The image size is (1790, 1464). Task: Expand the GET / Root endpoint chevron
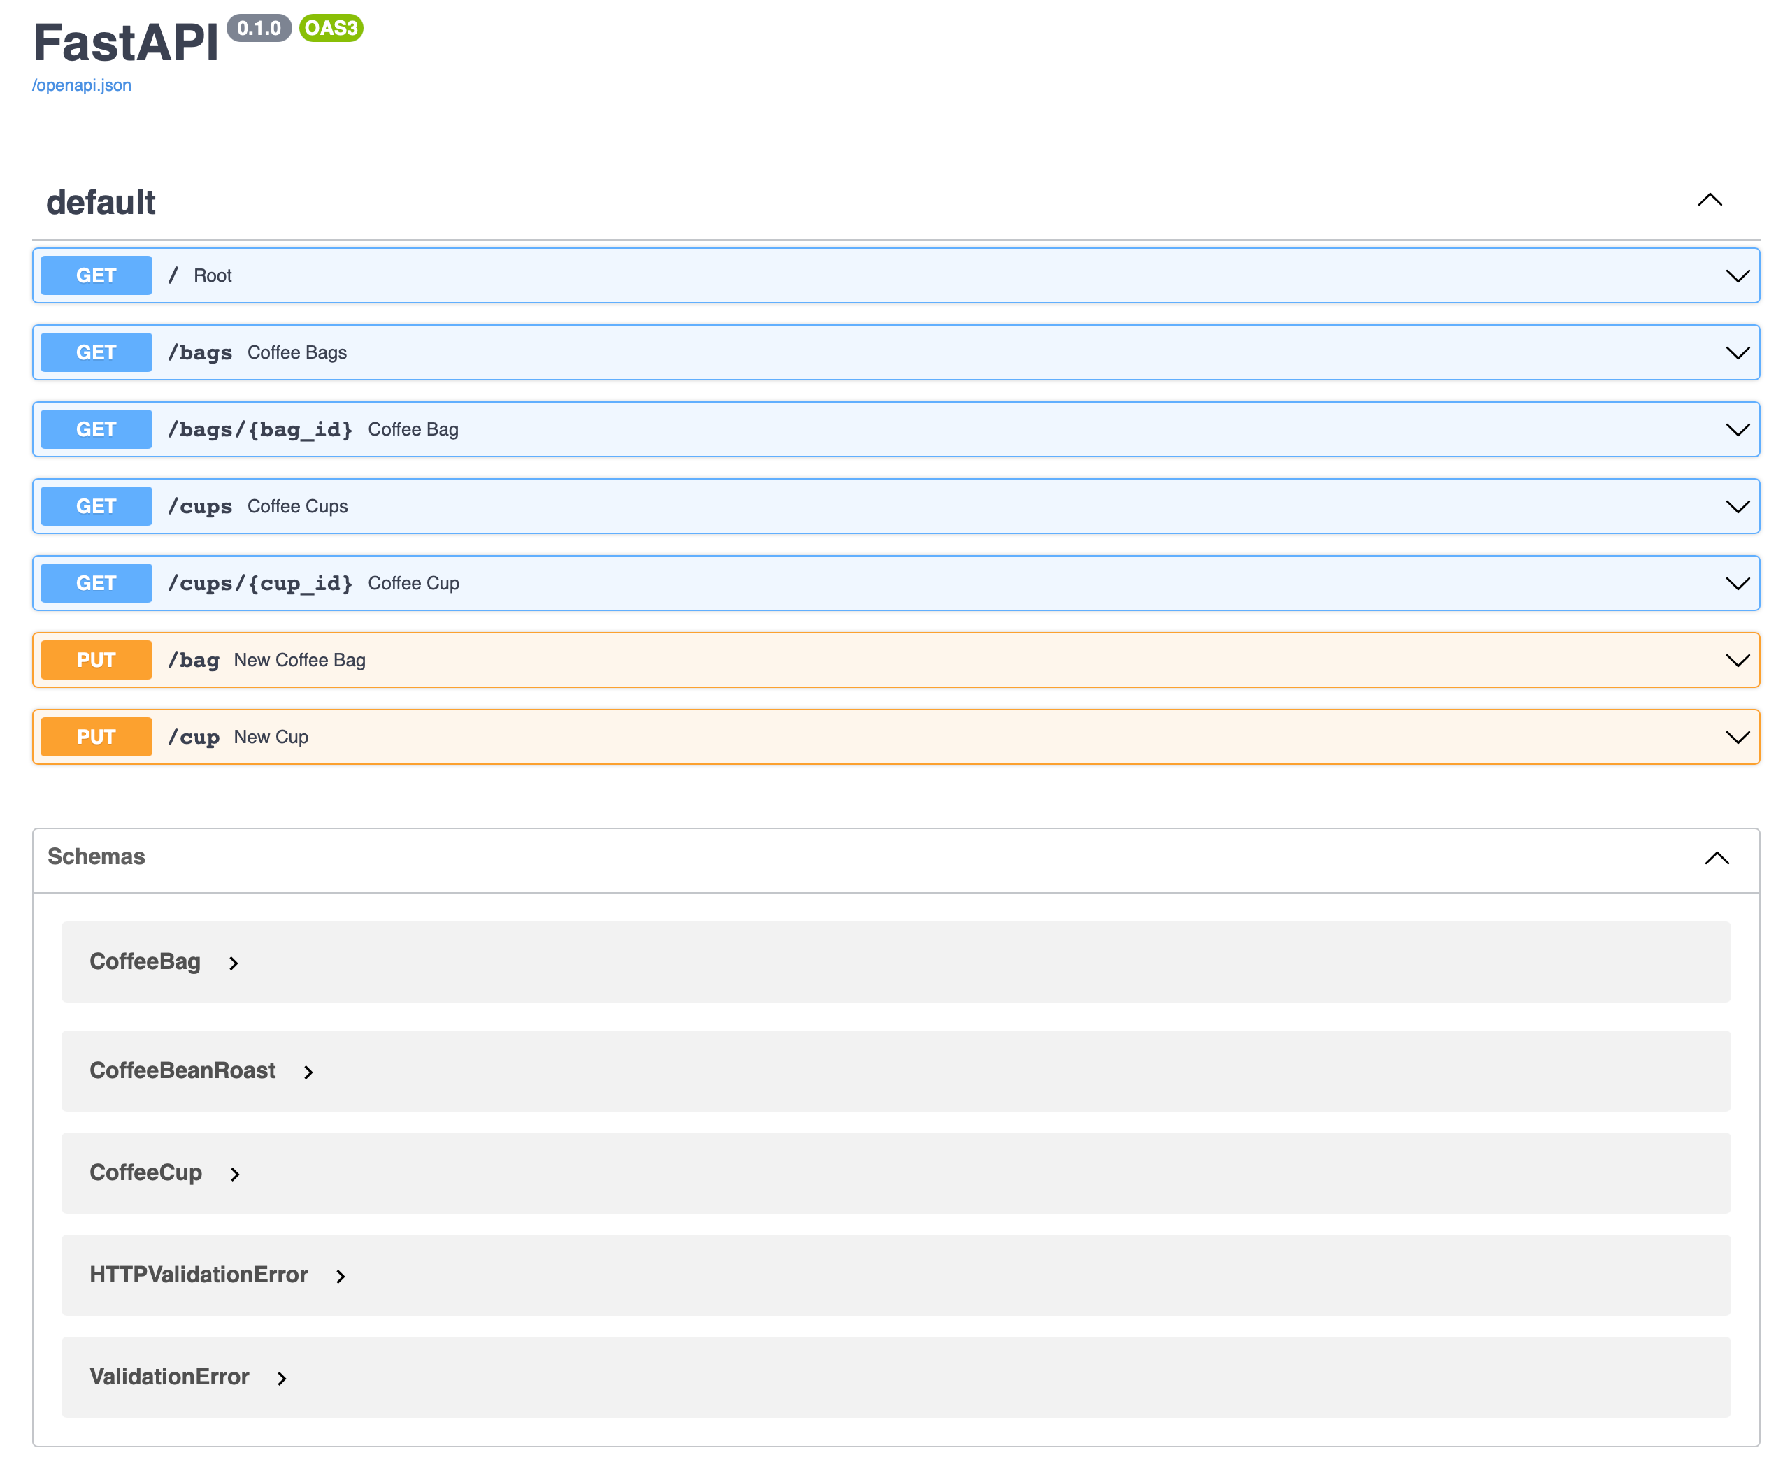1737,275
